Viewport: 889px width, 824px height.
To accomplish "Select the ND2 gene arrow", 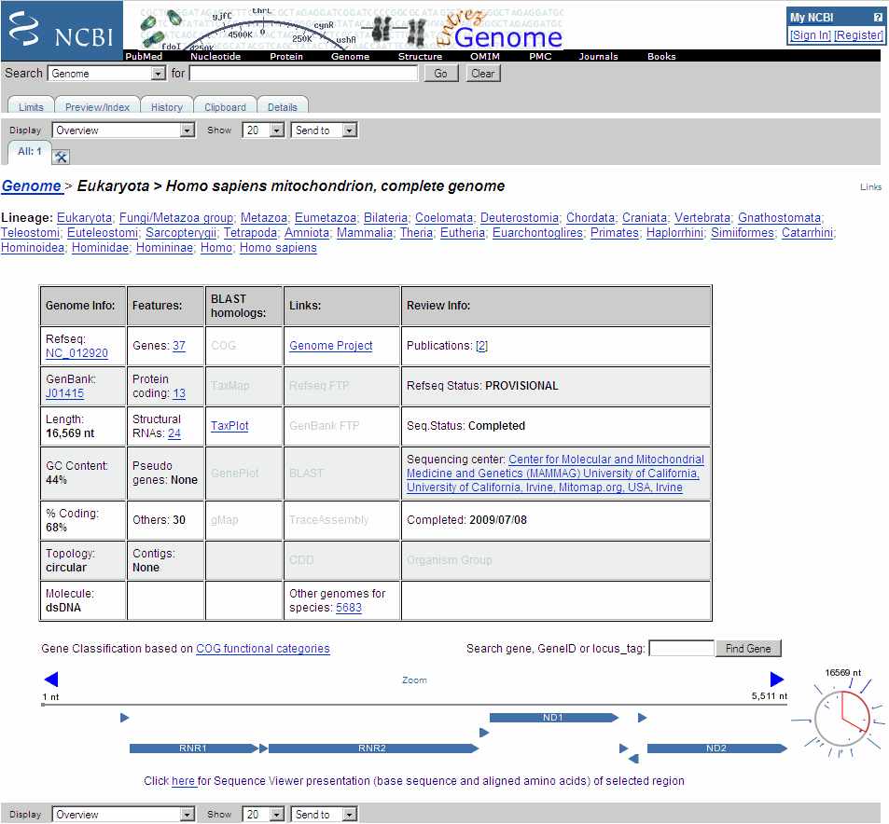I will coord(717,748).
